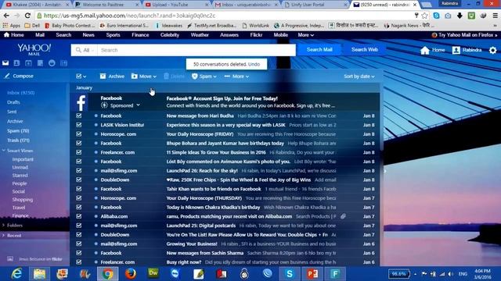
Task: Bookmark this page with the star icon
Action: tap(424, 16)
